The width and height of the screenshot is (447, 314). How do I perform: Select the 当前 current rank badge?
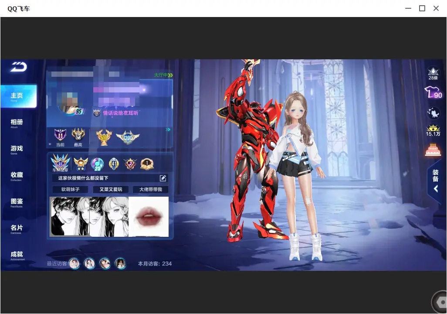coord(60,137)
